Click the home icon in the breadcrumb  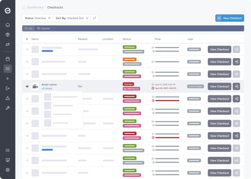pos(24,7)
